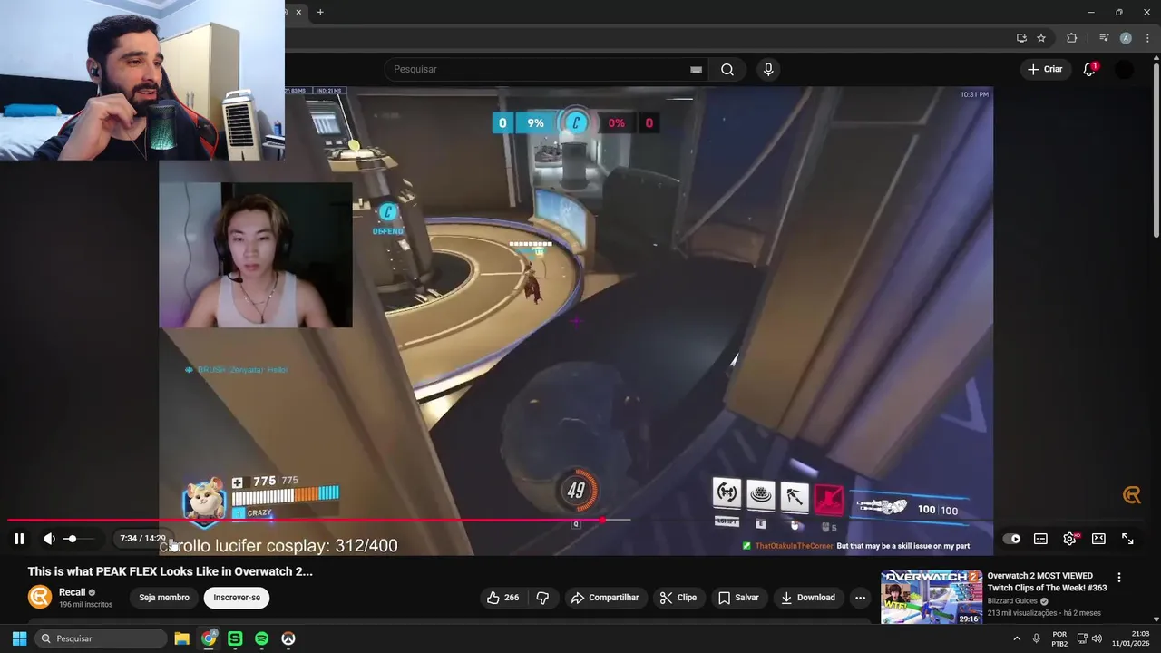Open the Recall channel avatar
Screen dimensions: 1161x653
click(x=40, y=597)
